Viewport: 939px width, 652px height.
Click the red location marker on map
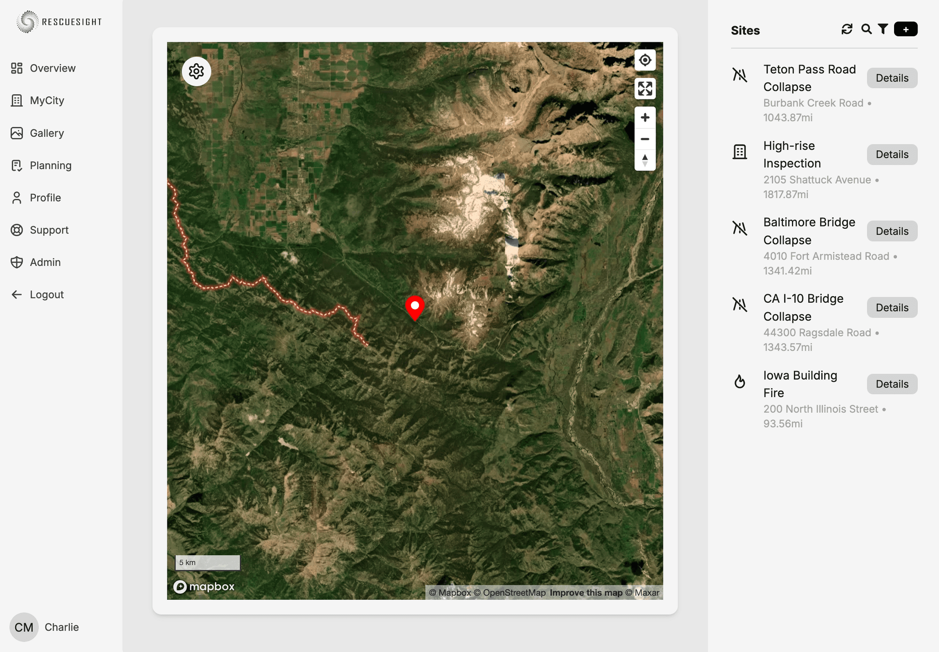click(x=414, y=307)
